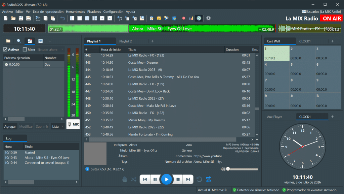
Task: Click the music folder library icon in toolbar
Action: point(159,18)
